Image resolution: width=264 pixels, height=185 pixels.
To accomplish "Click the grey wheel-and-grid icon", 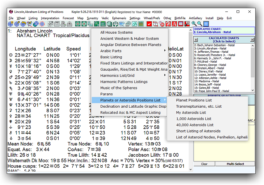I will (128, 24).
